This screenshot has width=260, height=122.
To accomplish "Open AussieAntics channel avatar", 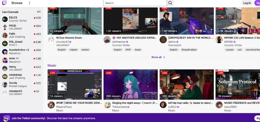I will (5, 52).
